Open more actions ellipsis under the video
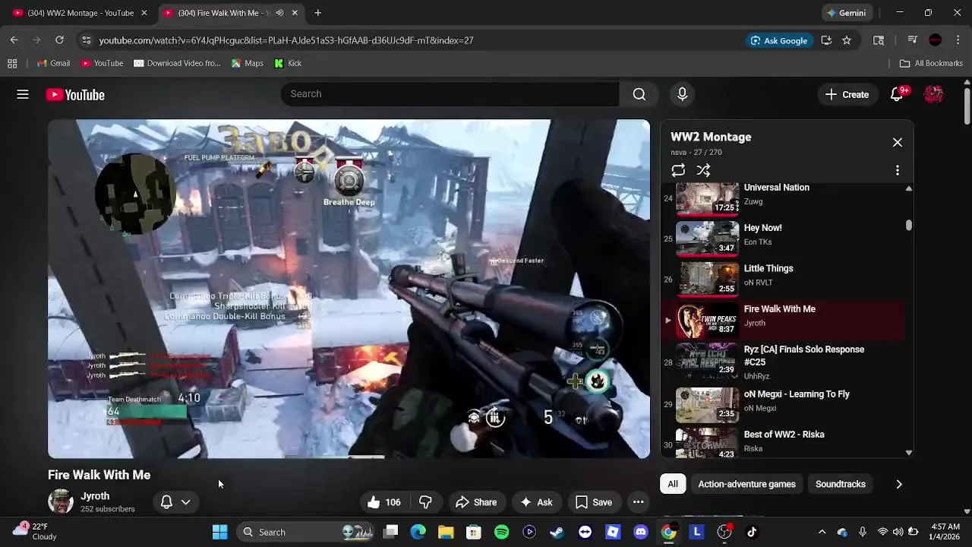The height and width of the screenshot is (547, 972). [639, 502]
